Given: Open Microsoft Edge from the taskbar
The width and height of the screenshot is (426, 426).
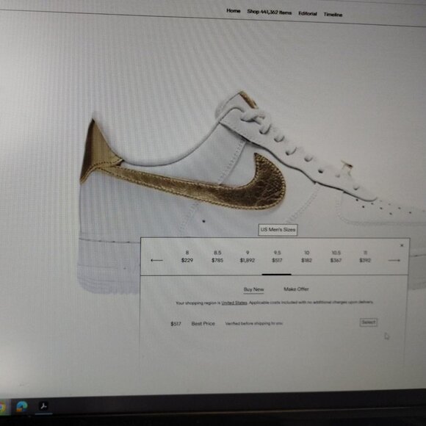Looking at the screenshot, I should (x=22, y=406).
